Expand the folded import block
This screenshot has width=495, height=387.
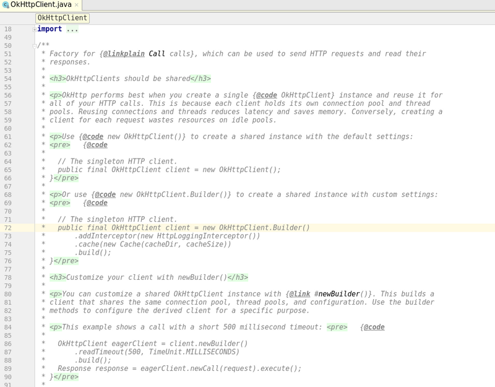click(x=35, y=29)
